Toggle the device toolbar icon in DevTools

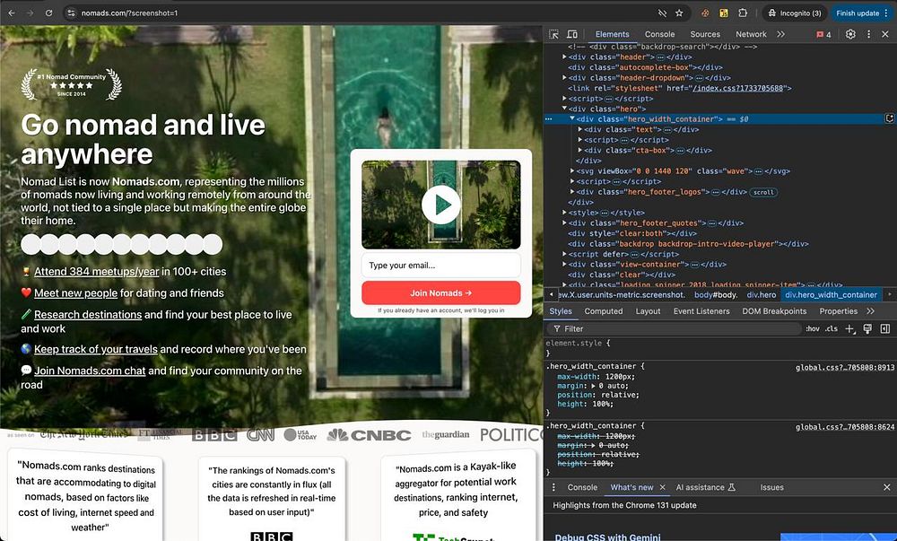tap(572, 34)
